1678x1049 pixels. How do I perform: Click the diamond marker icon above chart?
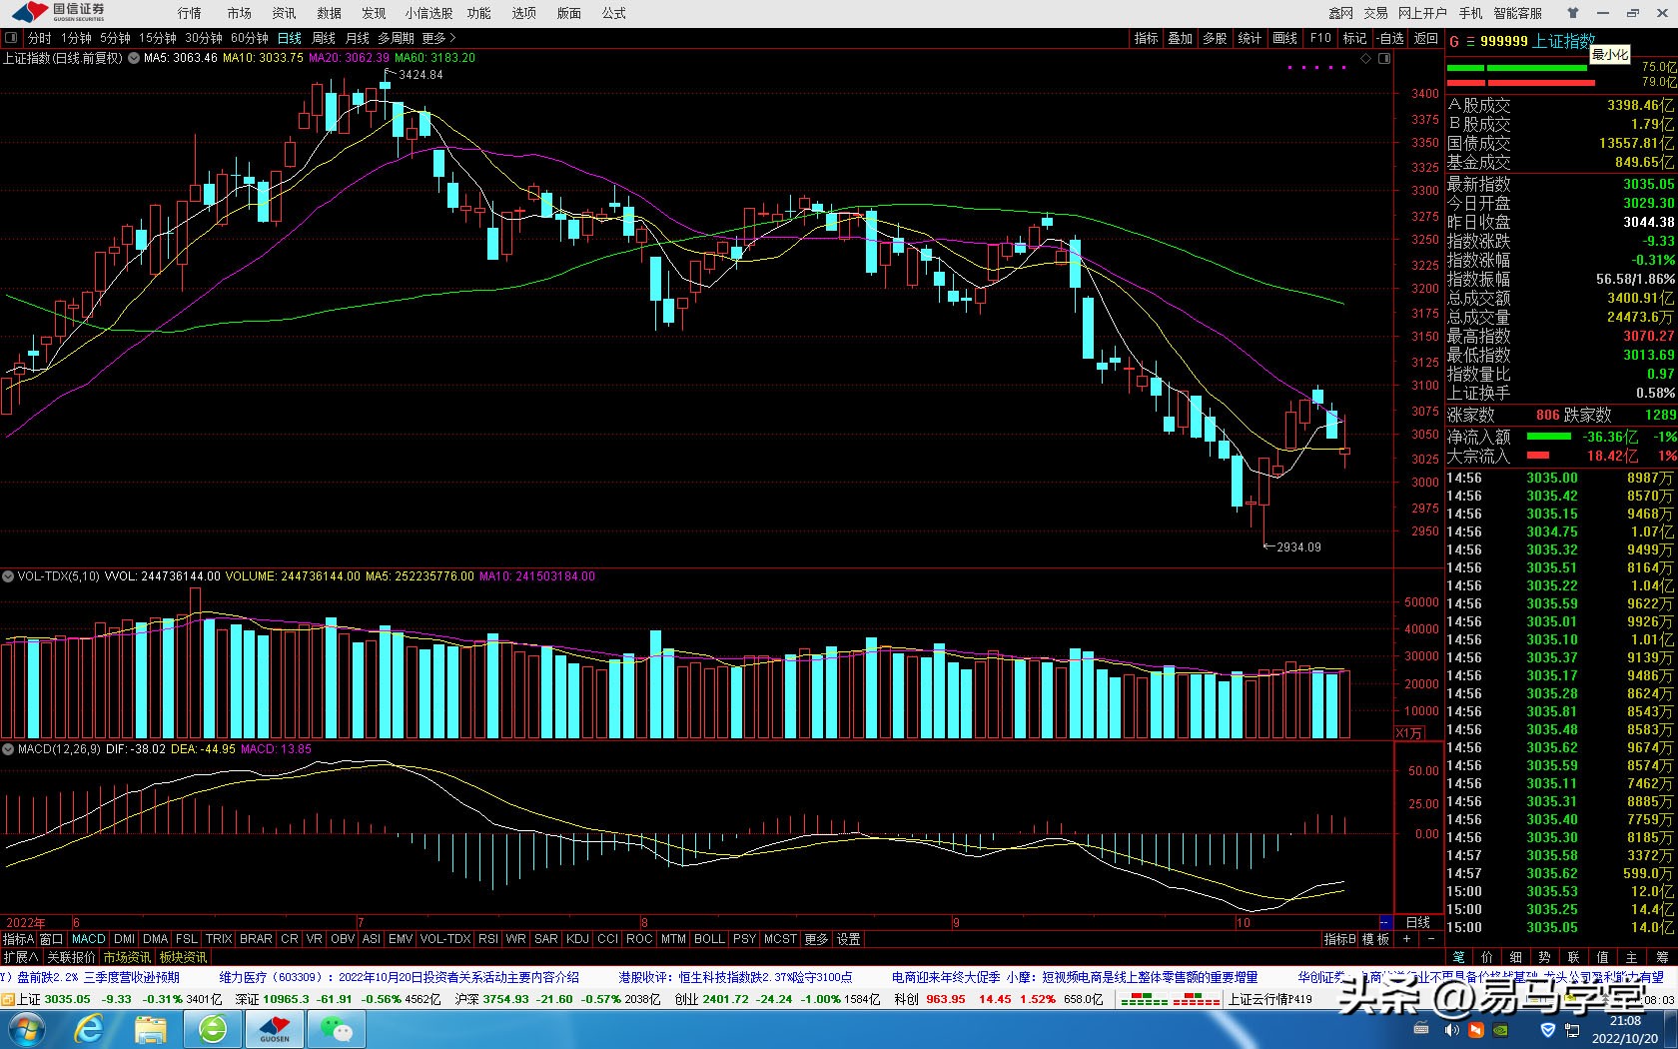pyautogui.click(x=1365, y=58)
